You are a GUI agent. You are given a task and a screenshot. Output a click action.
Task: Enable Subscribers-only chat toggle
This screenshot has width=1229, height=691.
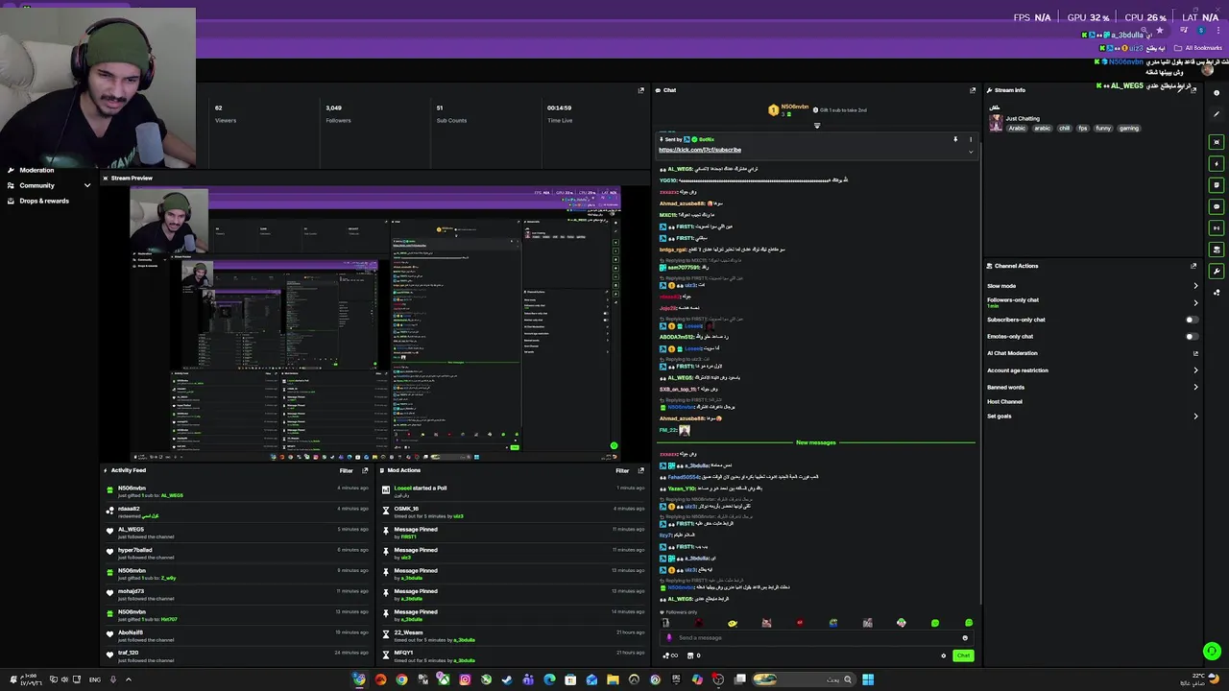[1192, 320]
